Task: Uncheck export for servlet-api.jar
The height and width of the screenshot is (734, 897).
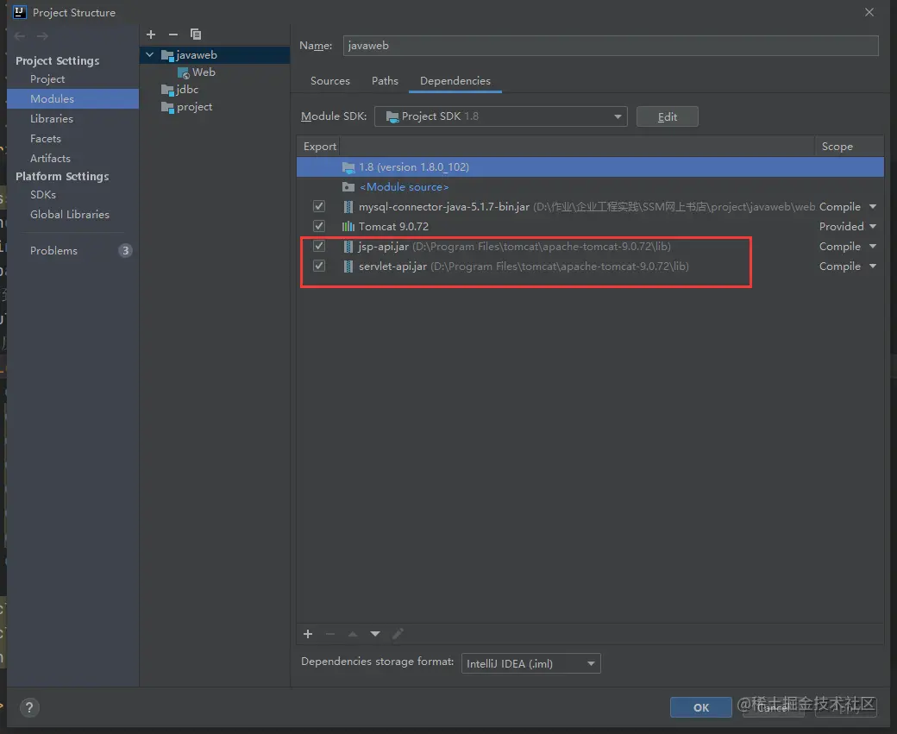Action: click(x=318, y=267)
